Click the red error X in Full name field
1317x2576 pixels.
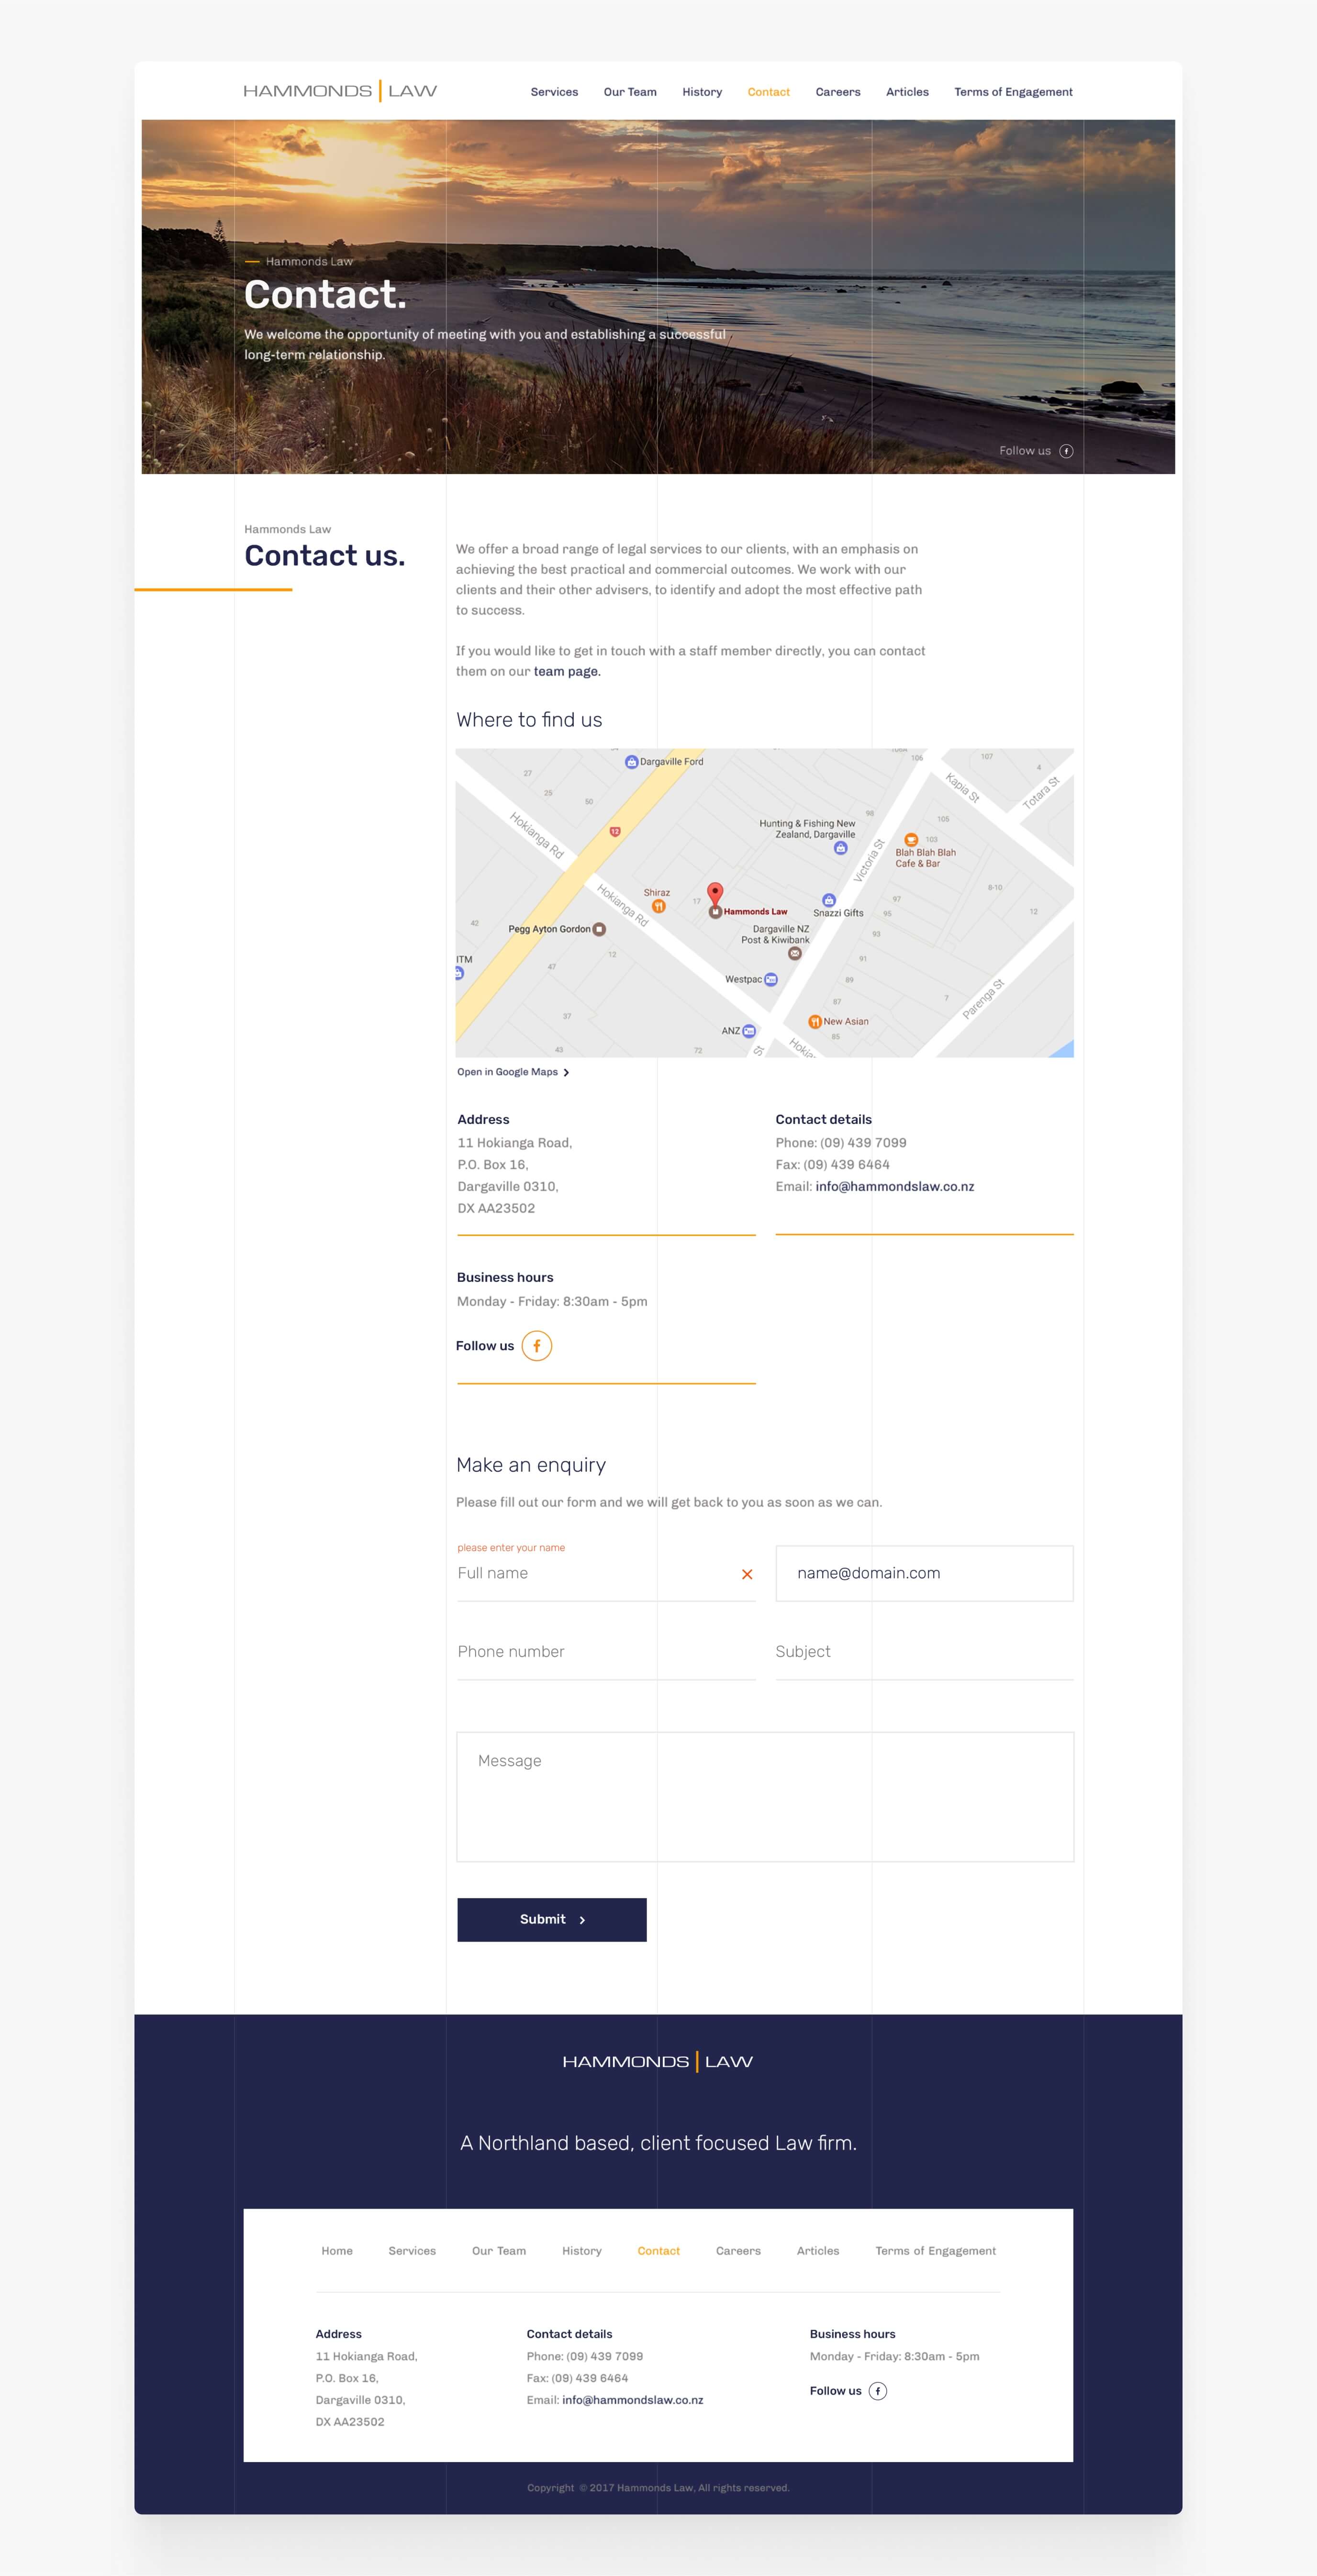pyautogui.click(x=747, y=1574)
